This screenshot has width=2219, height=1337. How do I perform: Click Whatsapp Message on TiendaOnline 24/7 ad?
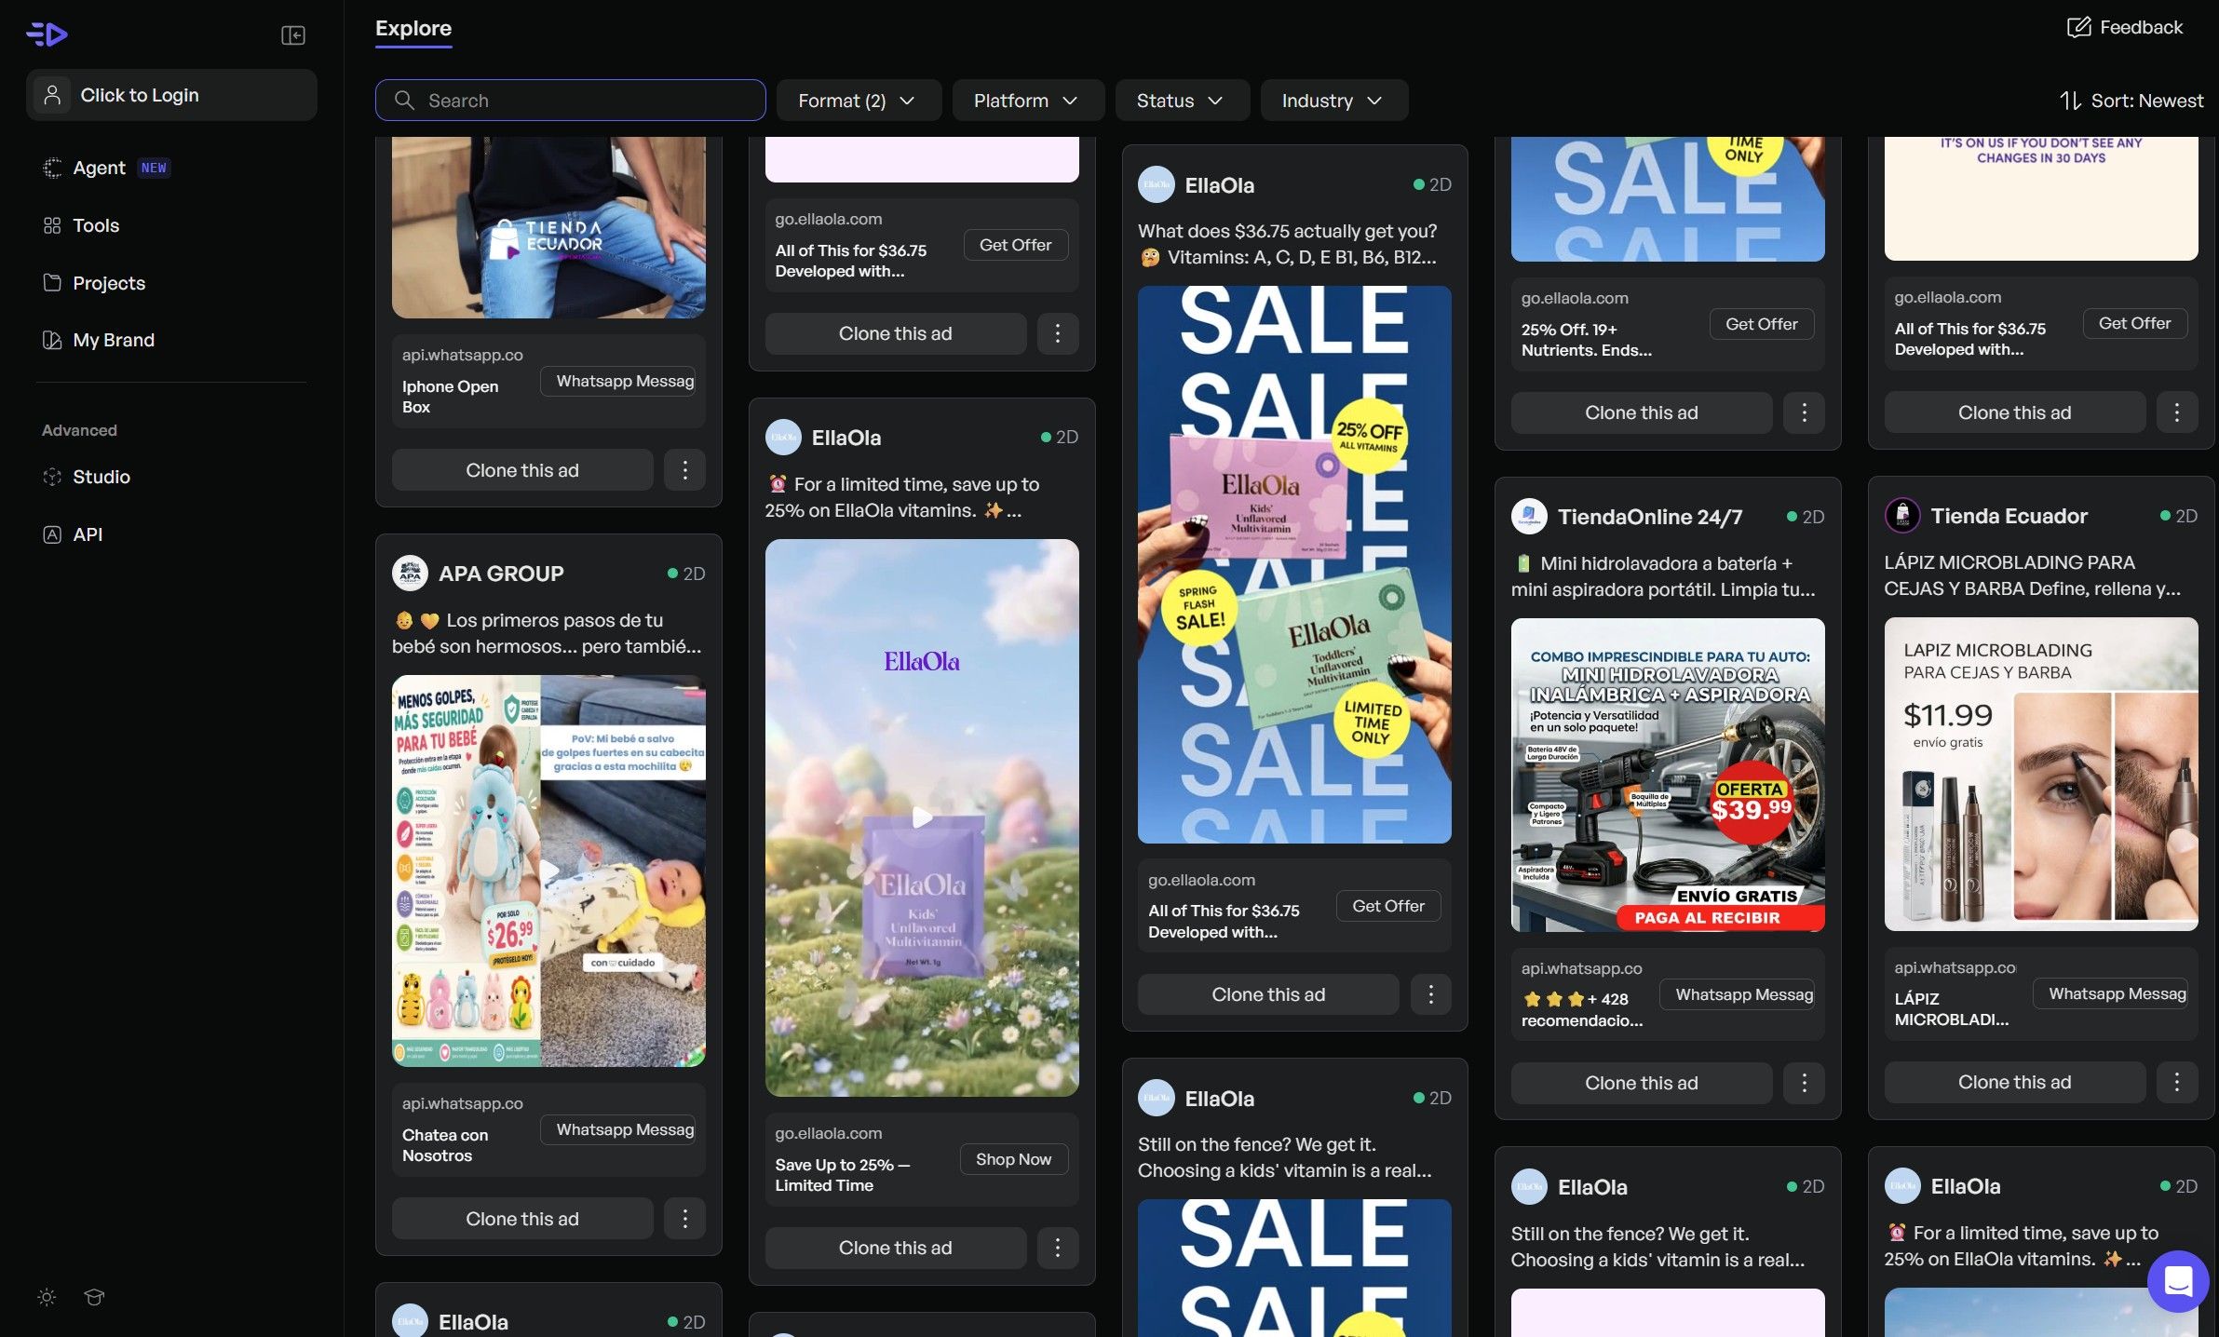[x=1738, y=994]
